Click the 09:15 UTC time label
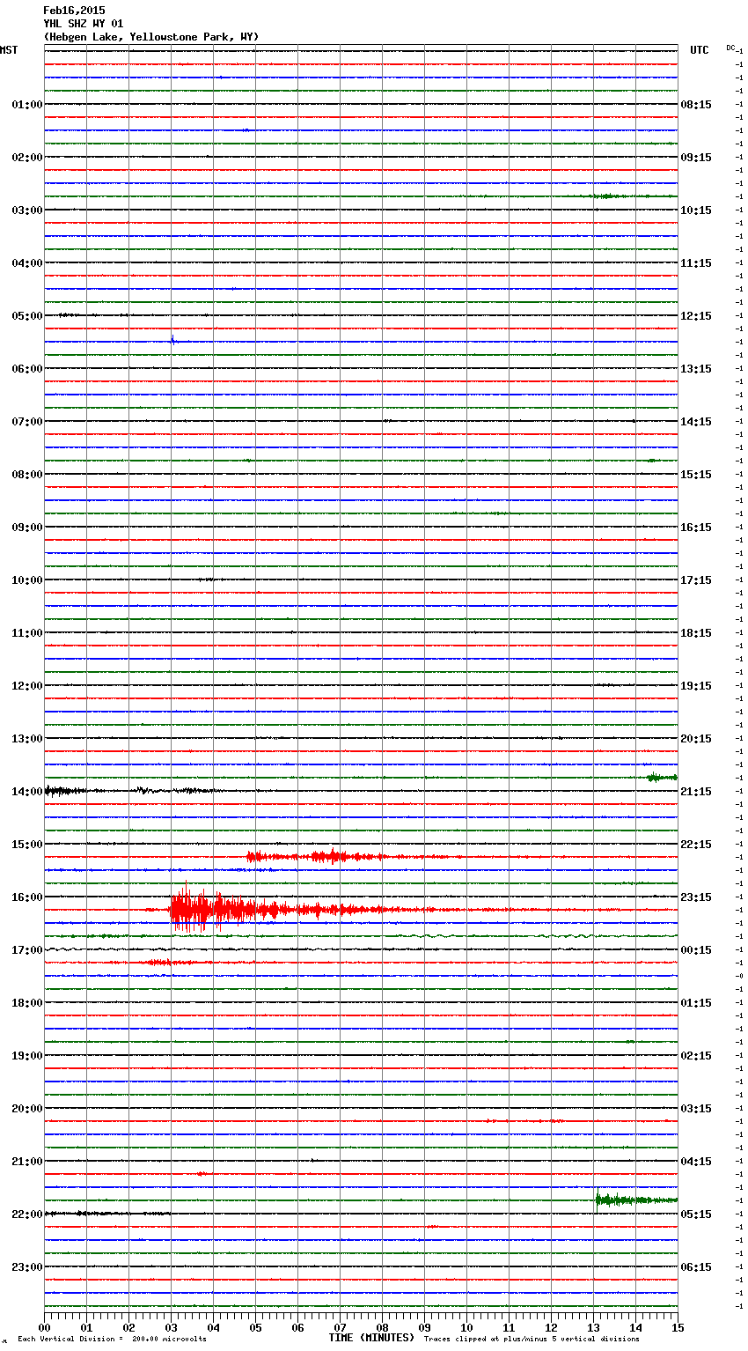Image resolution: width=748 pixels, height=1351 pixels. [696, 158]
